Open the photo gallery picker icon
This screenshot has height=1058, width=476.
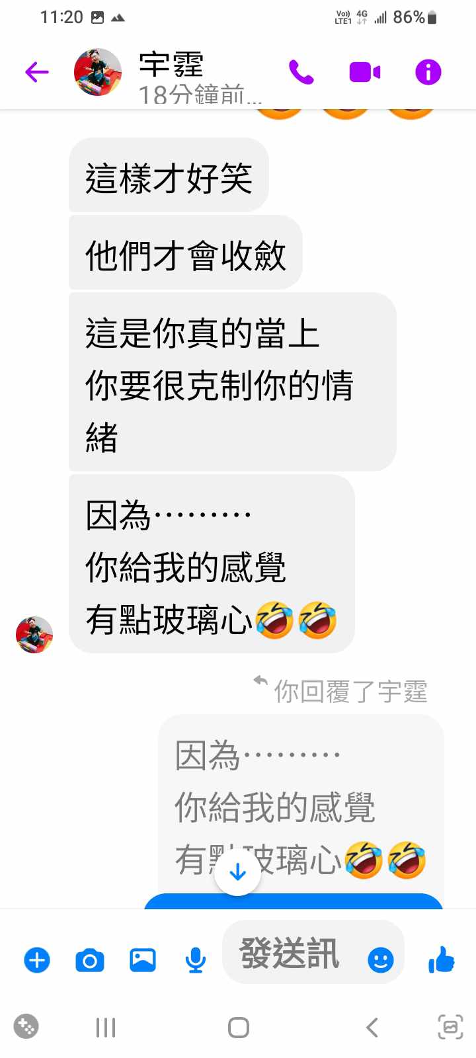pos(143,959)
